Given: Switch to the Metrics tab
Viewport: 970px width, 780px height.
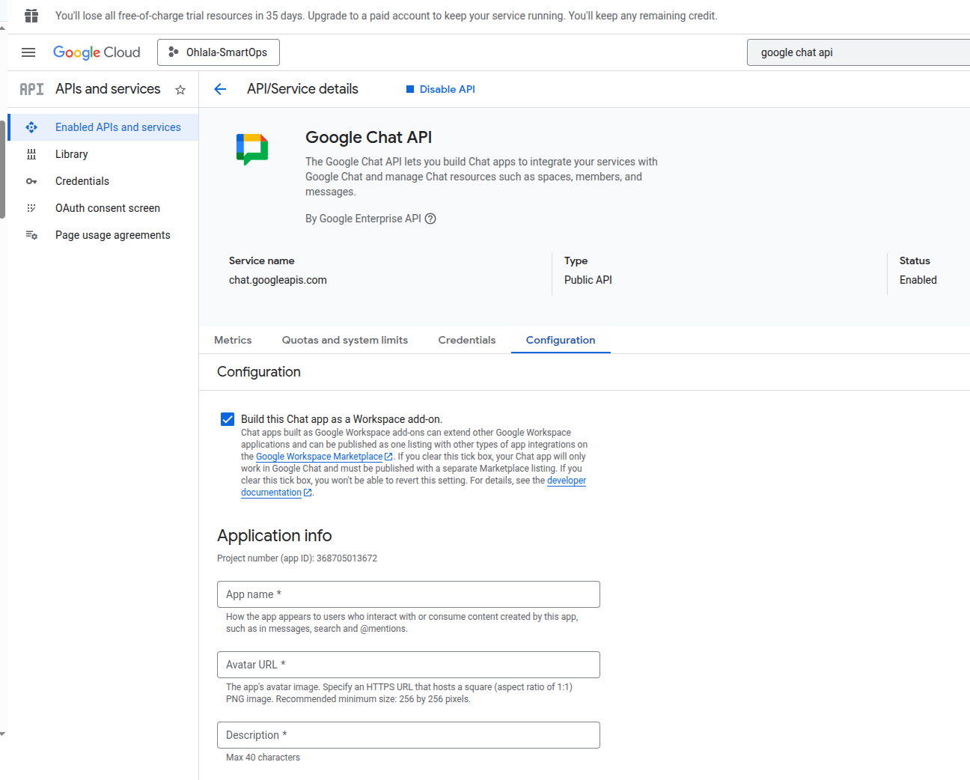Looking at the screenshot, I should click(232, 340).
